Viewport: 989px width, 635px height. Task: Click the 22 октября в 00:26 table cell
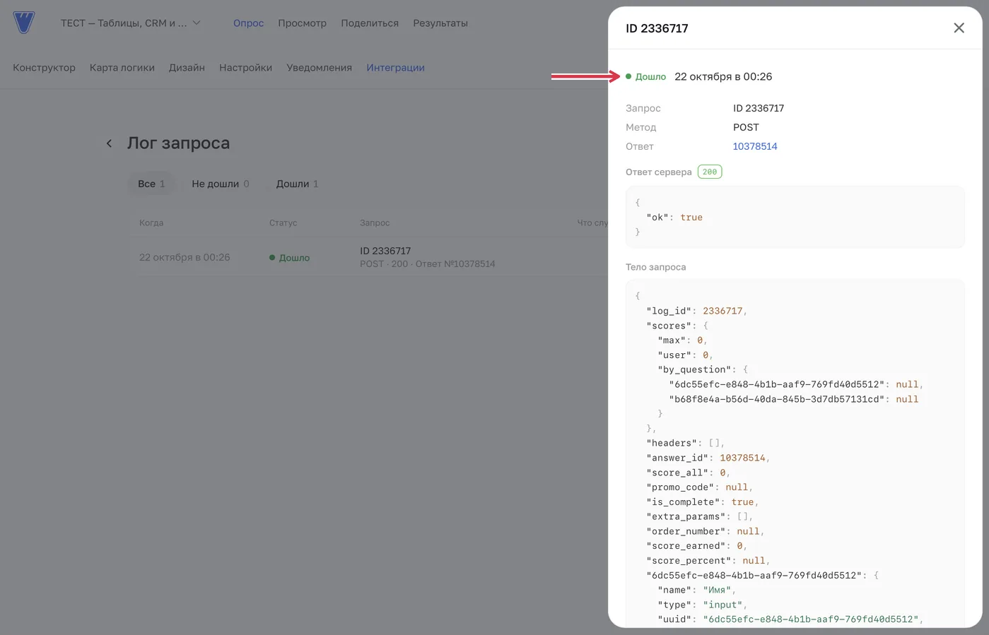[185, 257]
